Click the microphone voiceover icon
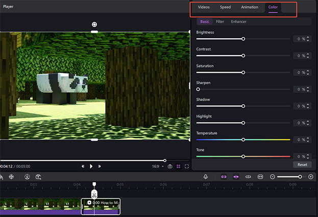The width and height of the screenshot is (318, 217). (x=205, y=177)
